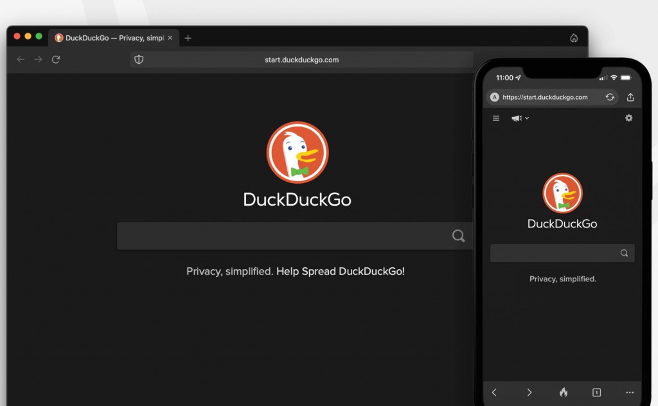Tap the phone page search field
Image resolution: width=658 pixels, height=406 pixels.
[x=554, y=253]
